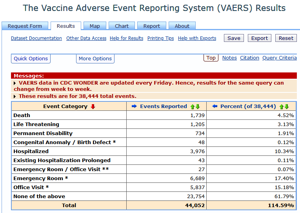Click blue left arrow beside Percent column
Viewport: 300px width, 213px height.
click(215, 106)
